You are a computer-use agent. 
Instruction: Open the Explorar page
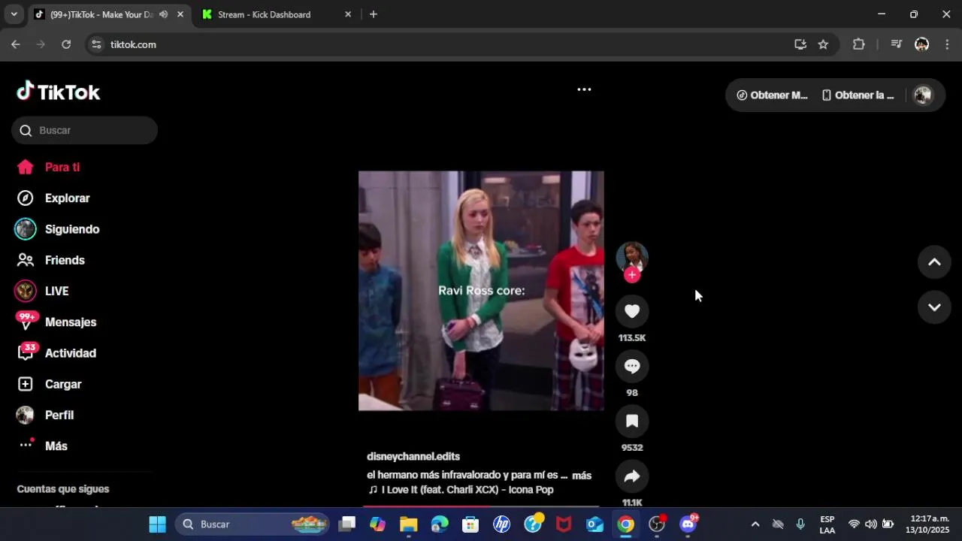pos(67,198)
